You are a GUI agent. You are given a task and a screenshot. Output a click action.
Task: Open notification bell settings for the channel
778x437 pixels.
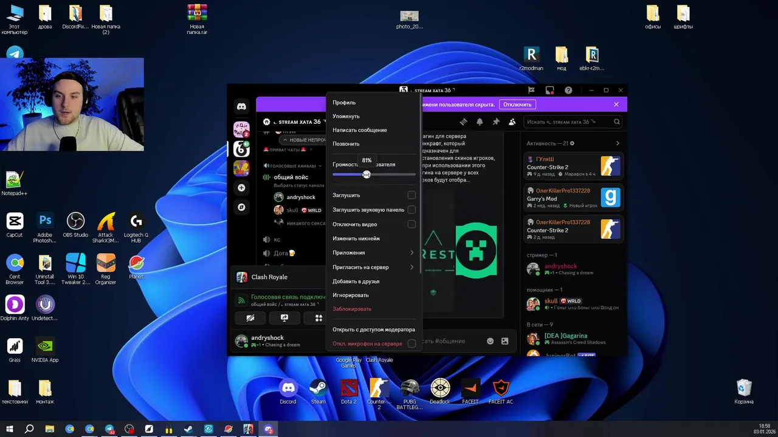tap(480, 122)
